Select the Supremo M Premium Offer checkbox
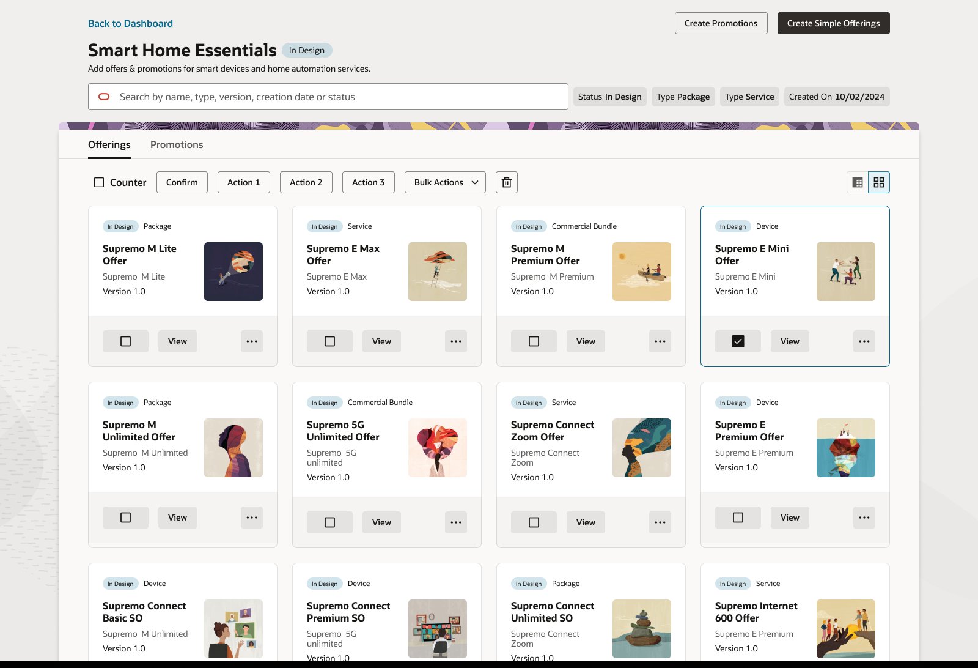Image resolution: width=978 pixels, height=668 pixels. point(534,341)
